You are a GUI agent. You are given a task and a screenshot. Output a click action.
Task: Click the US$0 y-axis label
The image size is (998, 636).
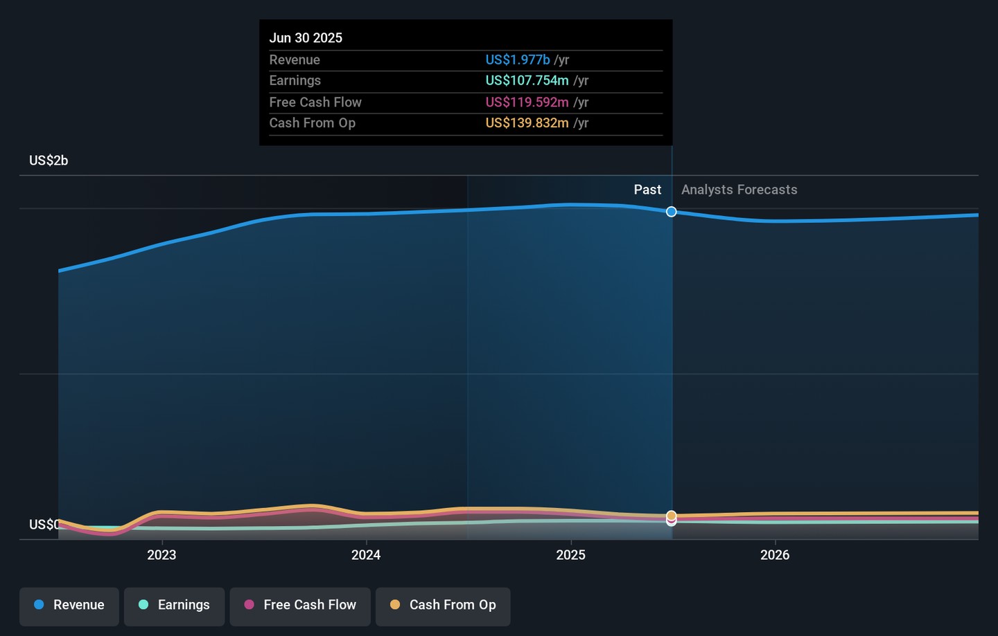coord(44,525)
